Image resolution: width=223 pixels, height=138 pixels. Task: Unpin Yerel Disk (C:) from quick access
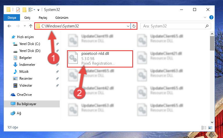[57, 44]
